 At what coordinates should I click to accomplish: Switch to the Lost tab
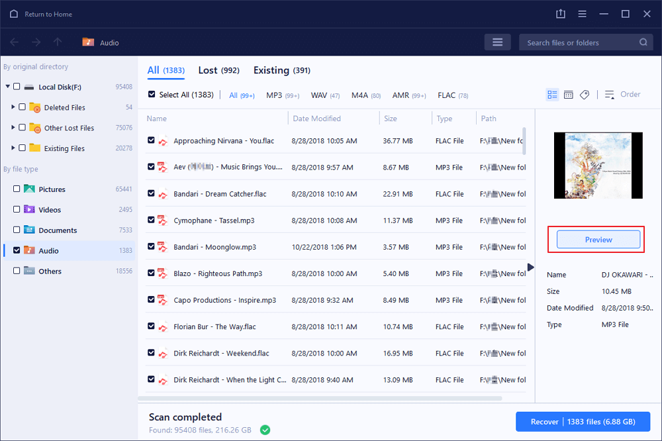[218, 70]
